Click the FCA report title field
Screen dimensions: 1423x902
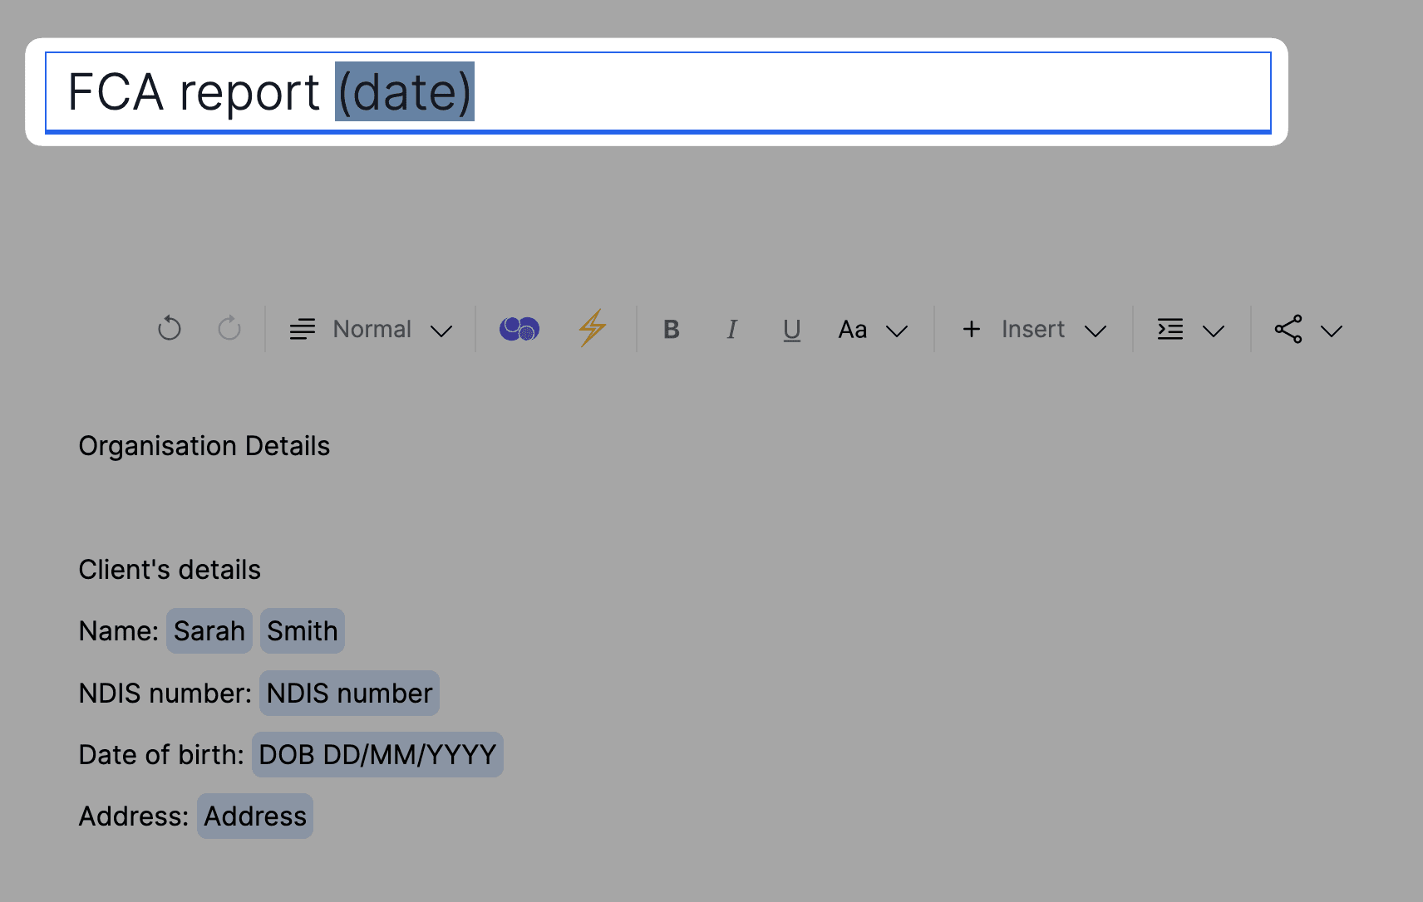[748, 91]
